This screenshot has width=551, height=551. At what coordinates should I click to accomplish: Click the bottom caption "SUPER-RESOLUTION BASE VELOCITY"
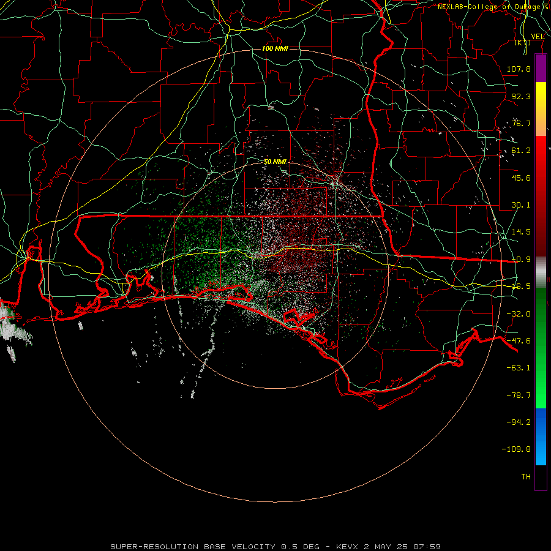193,547
